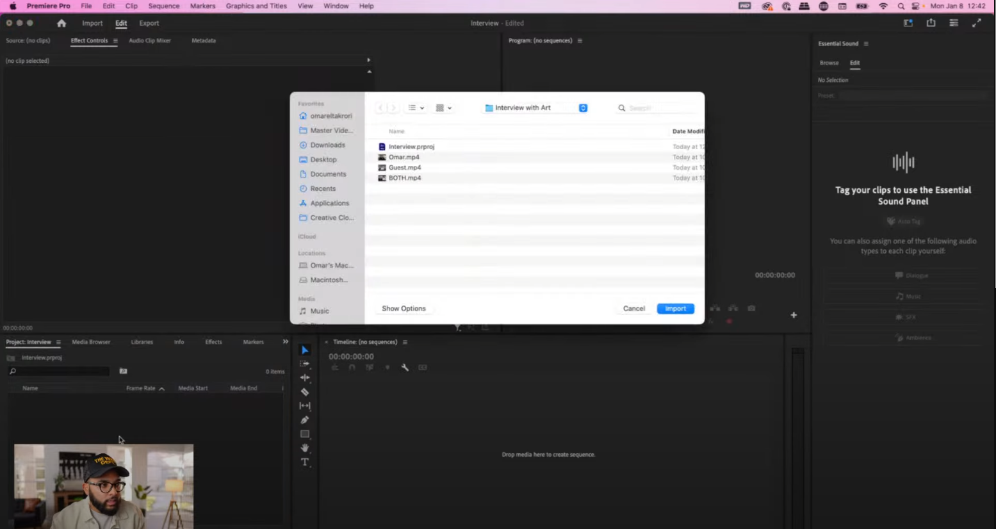Open Desktop in dialog sidebar
This screenshot has height=529, width=996.
(323, 159)
